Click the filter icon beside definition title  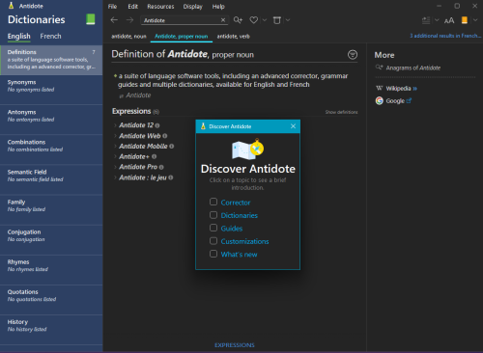[x=353, y=55]
